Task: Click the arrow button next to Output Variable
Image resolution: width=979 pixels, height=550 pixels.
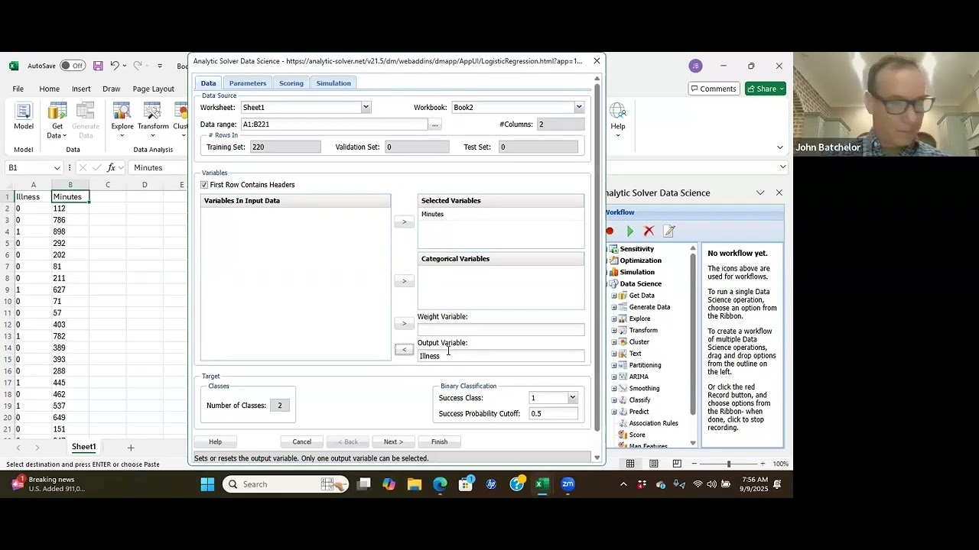Action: coord(404,349)
